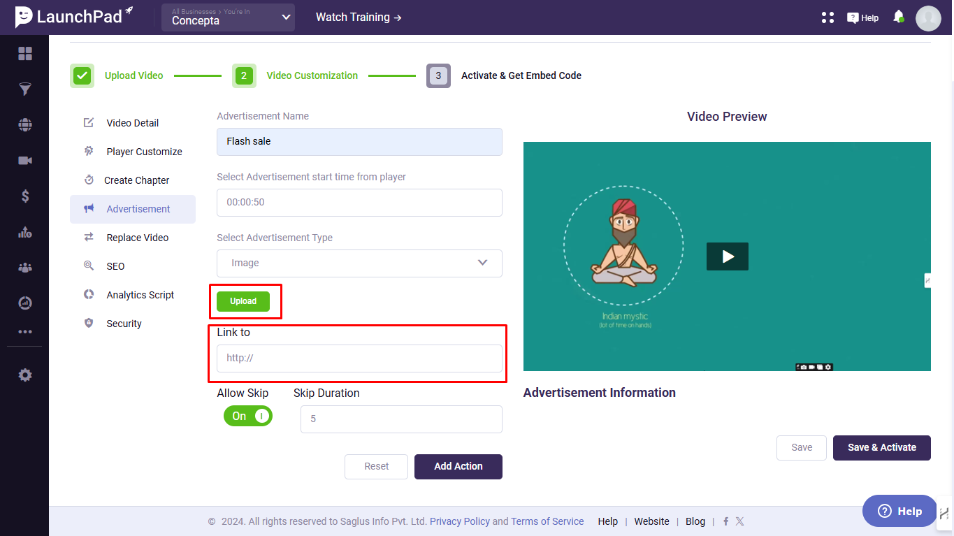Click the Create Chapter stopwatch icon
Viewport: 954px width, 536px height.
pos(89,180)
